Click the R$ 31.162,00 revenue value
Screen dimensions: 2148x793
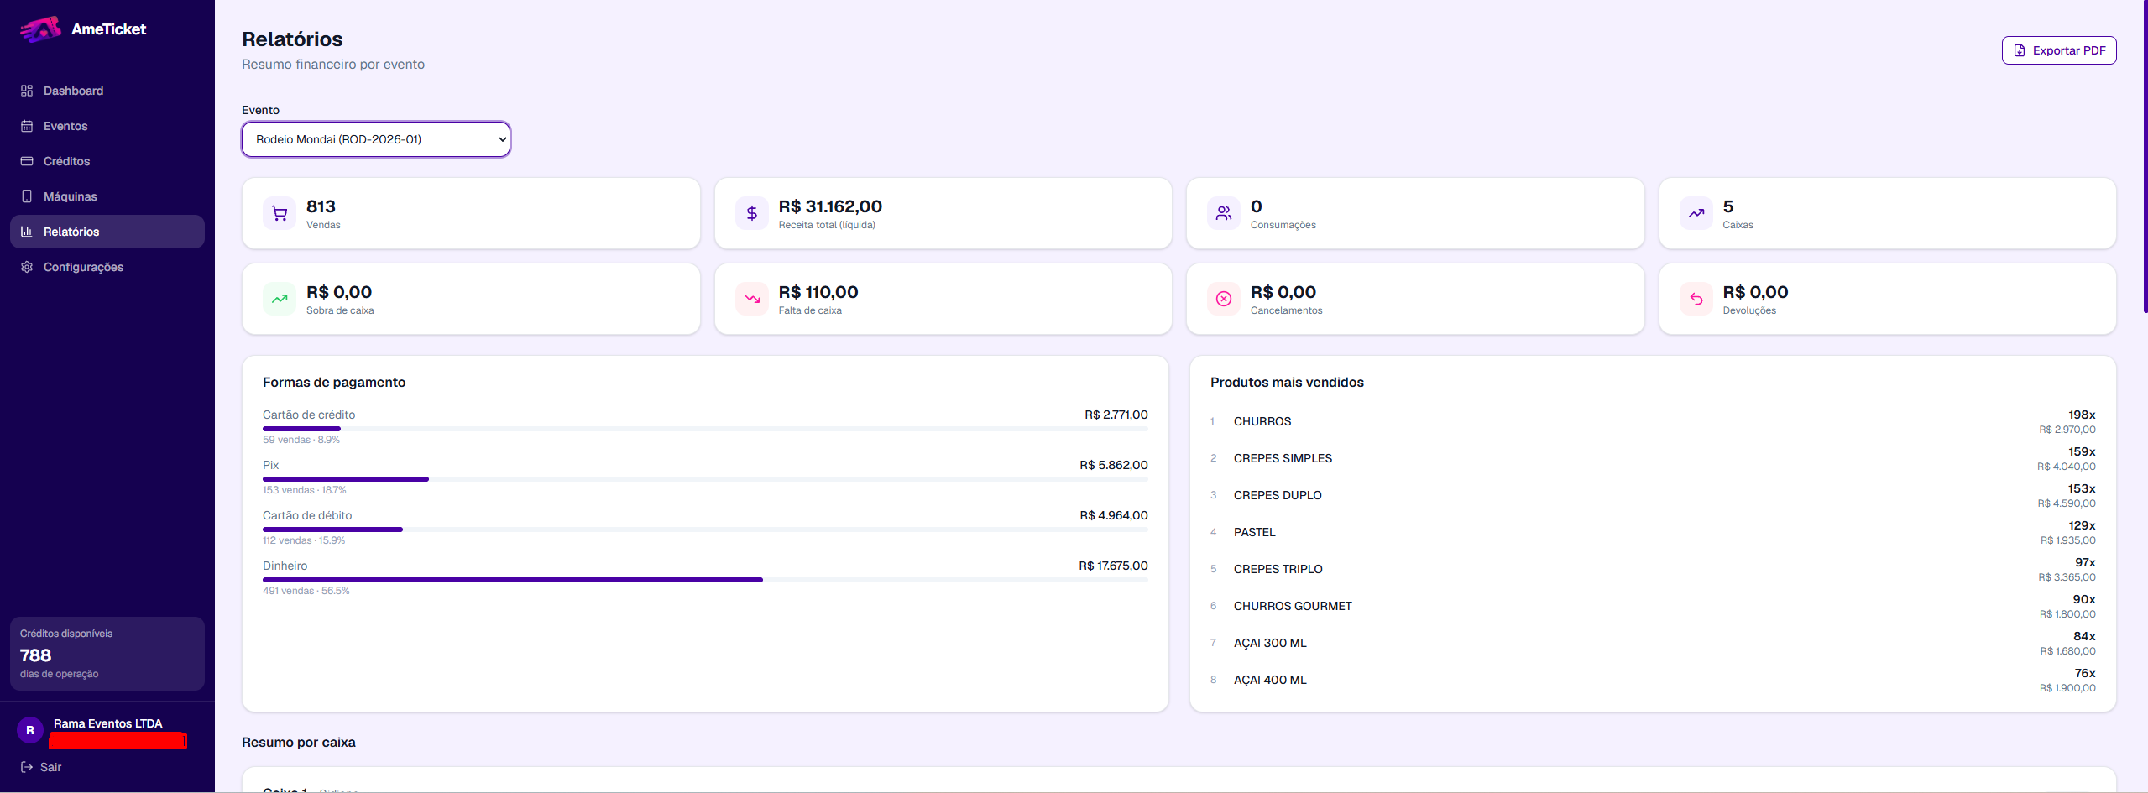pos(830,206)
